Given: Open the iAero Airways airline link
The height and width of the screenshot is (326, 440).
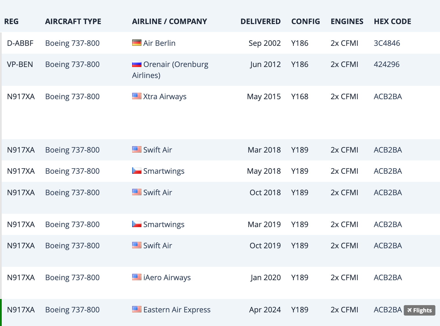Looking at the screenshot, I should click(x=167, y=278).
